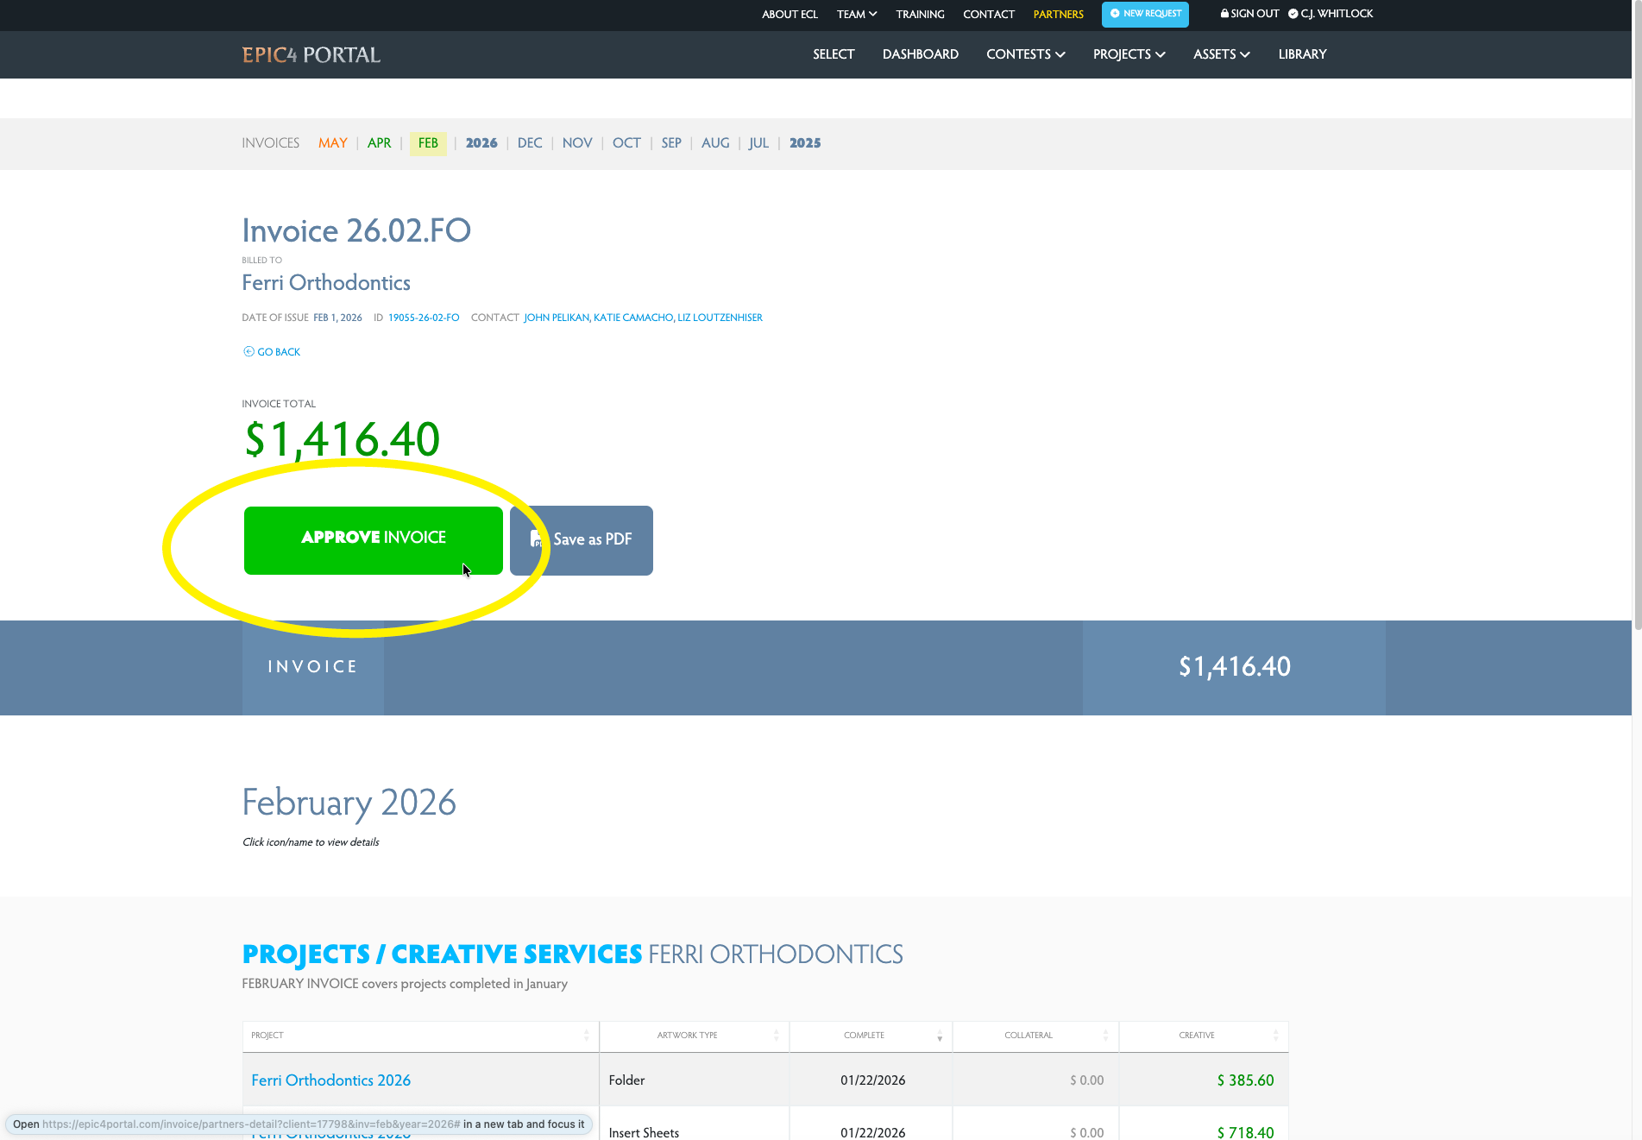Go to About ECL page
This screenshot has width=1642, height=1140.
(790, 15)
